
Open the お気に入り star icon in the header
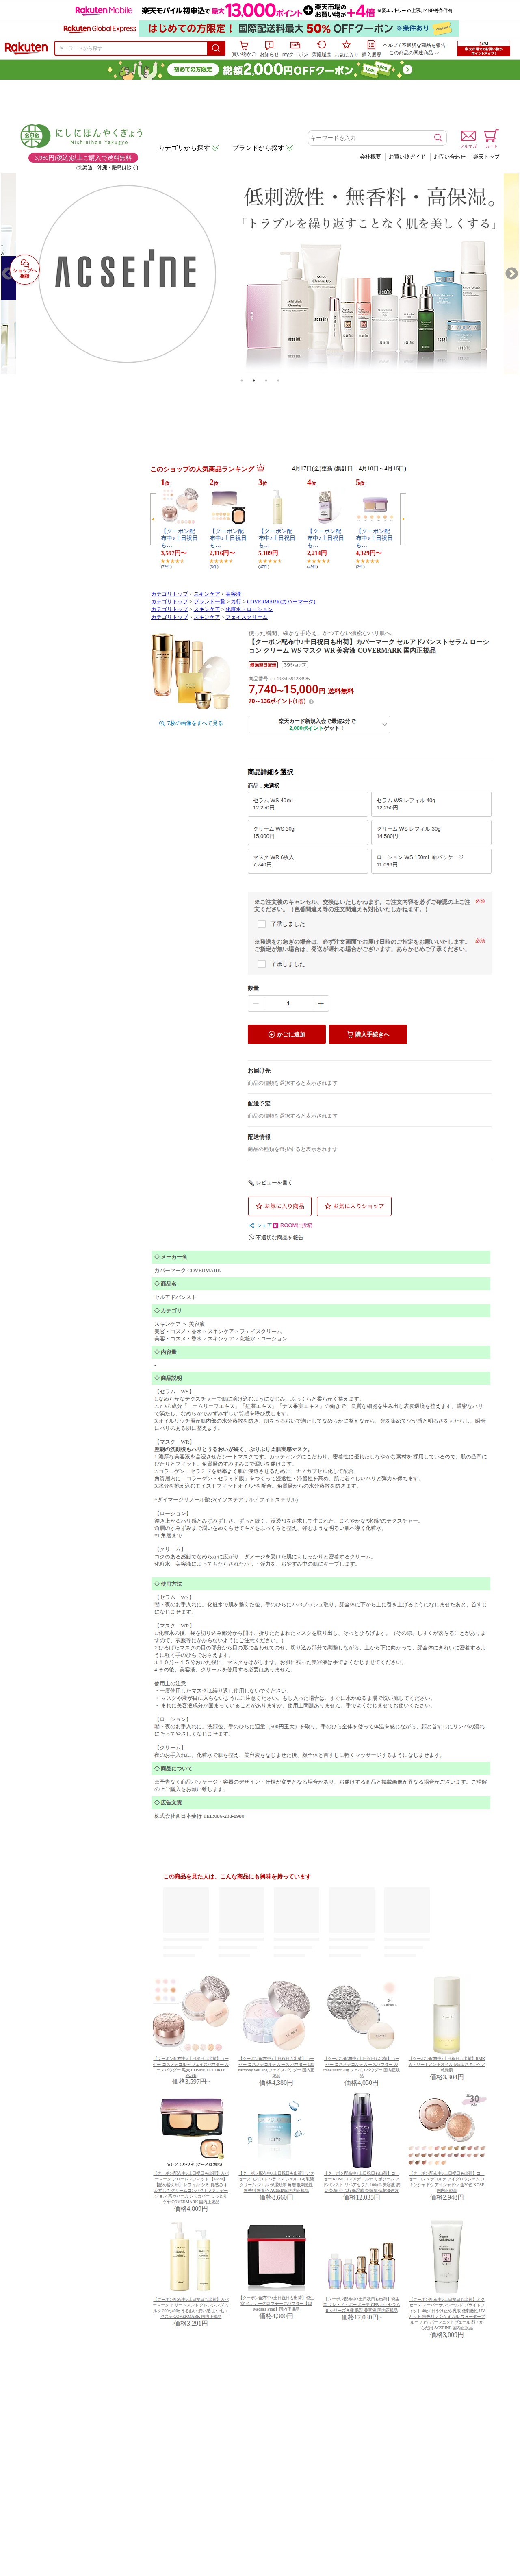pos(346,45)
